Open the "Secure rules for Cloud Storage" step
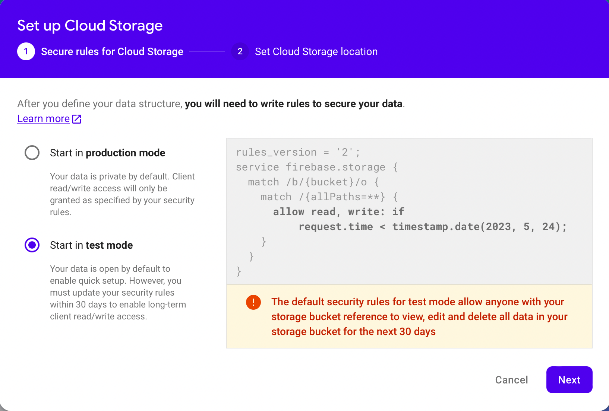The width and height of the screenshot is (609, 411). click(112, 52)
